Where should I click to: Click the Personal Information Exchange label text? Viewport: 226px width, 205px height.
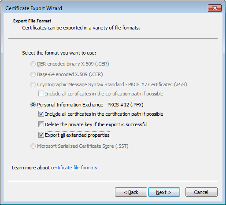pos(90,105)
